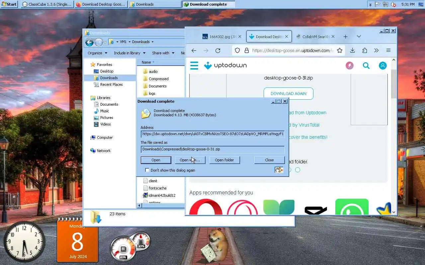Click the pink lightning Uptodown icon
The width and height of the screenshot is (425, 265).
pyautogui.click(x=350, y=66)
